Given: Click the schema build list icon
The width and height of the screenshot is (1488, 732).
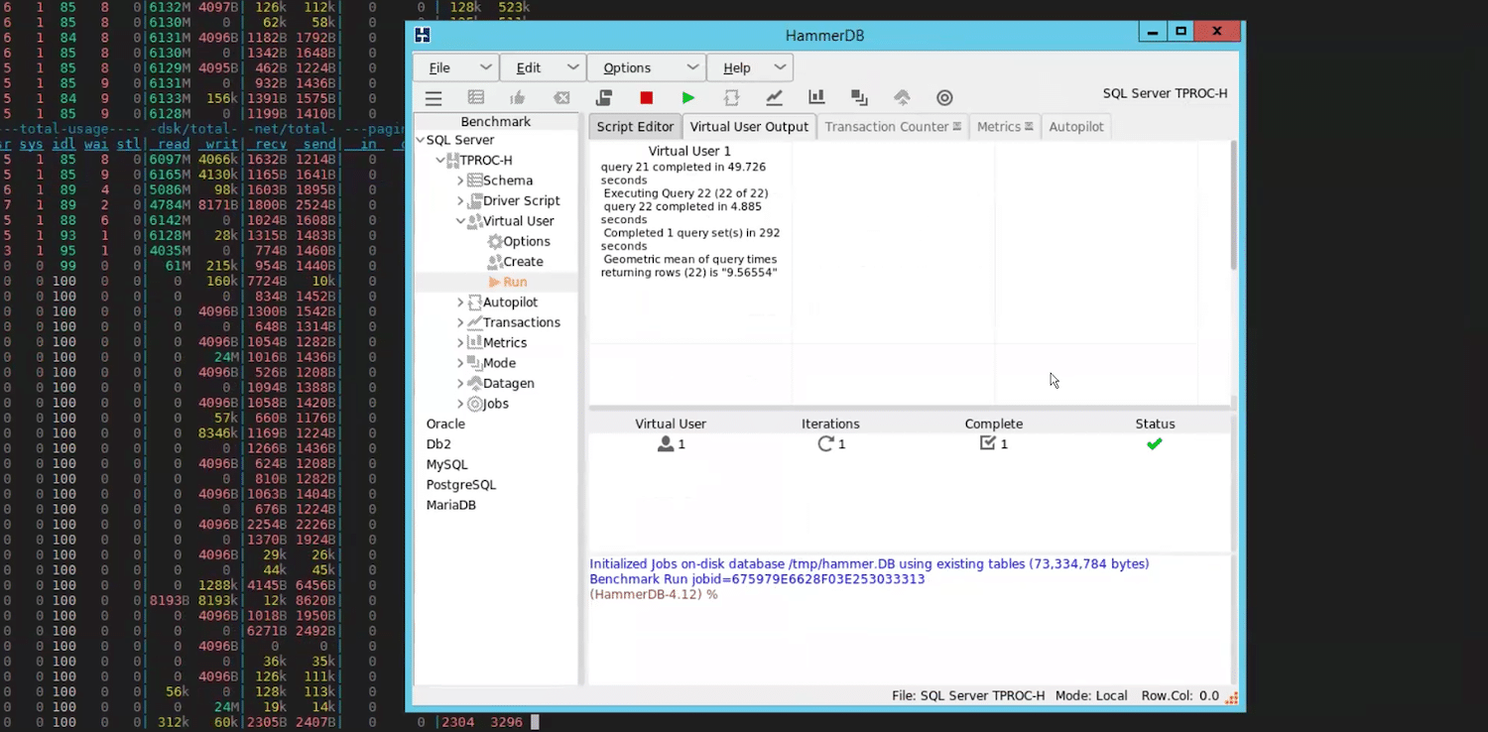Looking at the screenshot, I should [476, 98].
